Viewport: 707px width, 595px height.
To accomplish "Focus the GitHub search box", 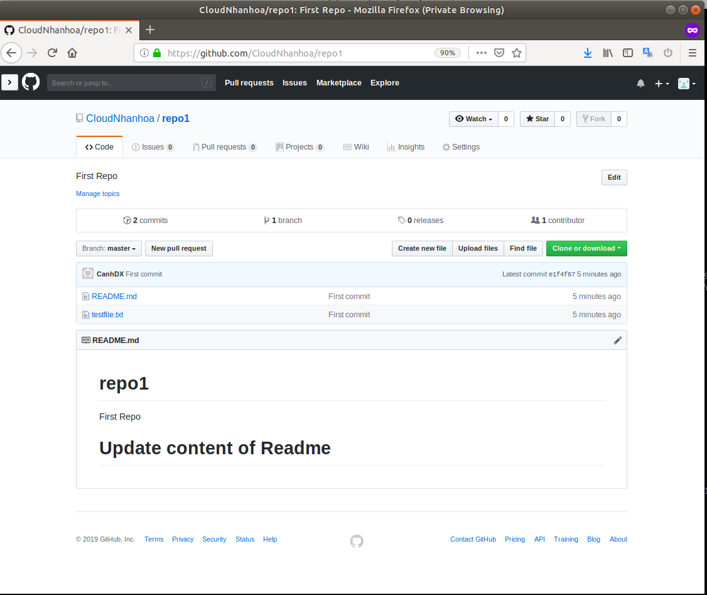I will click(x=131, y=82).
